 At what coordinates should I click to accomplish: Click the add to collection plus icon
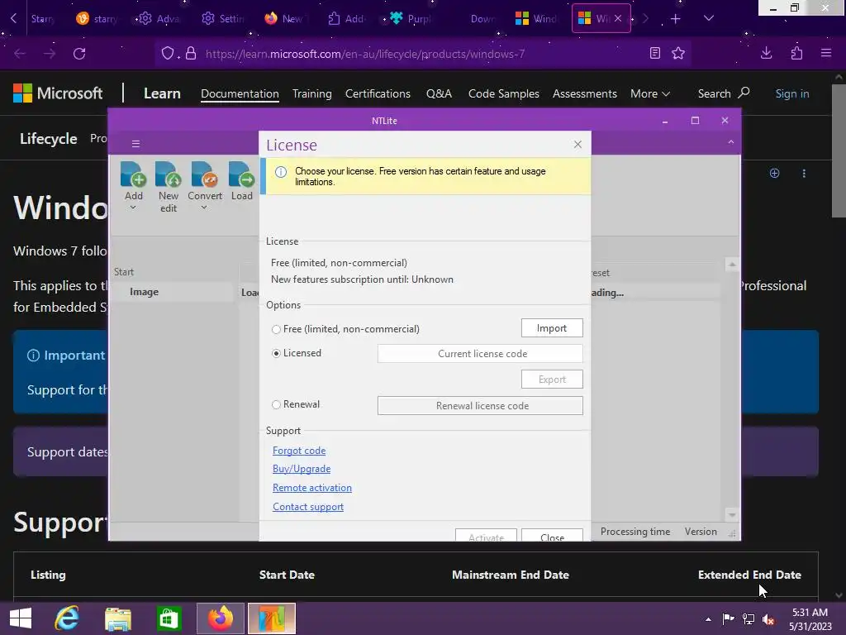(774, 174)
